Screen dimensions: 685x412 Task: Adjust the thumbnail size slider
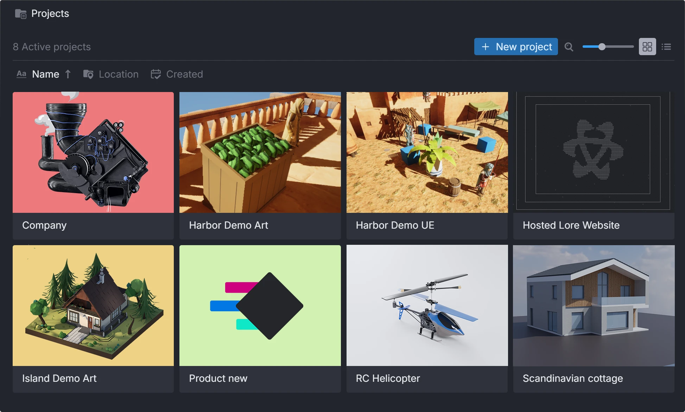click(608, 47)
